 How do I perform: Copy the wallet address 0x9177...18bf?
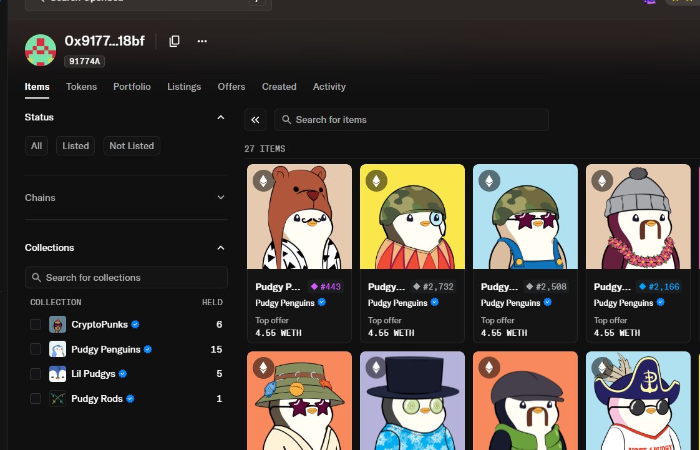(174, 41)
